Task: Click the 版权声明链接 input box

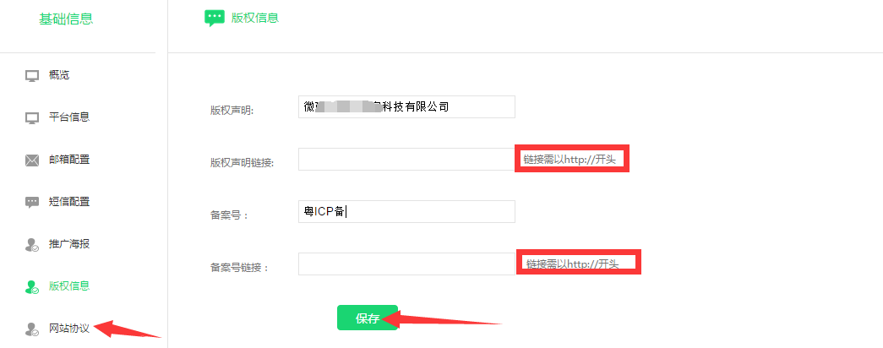Action: point(406,160)
